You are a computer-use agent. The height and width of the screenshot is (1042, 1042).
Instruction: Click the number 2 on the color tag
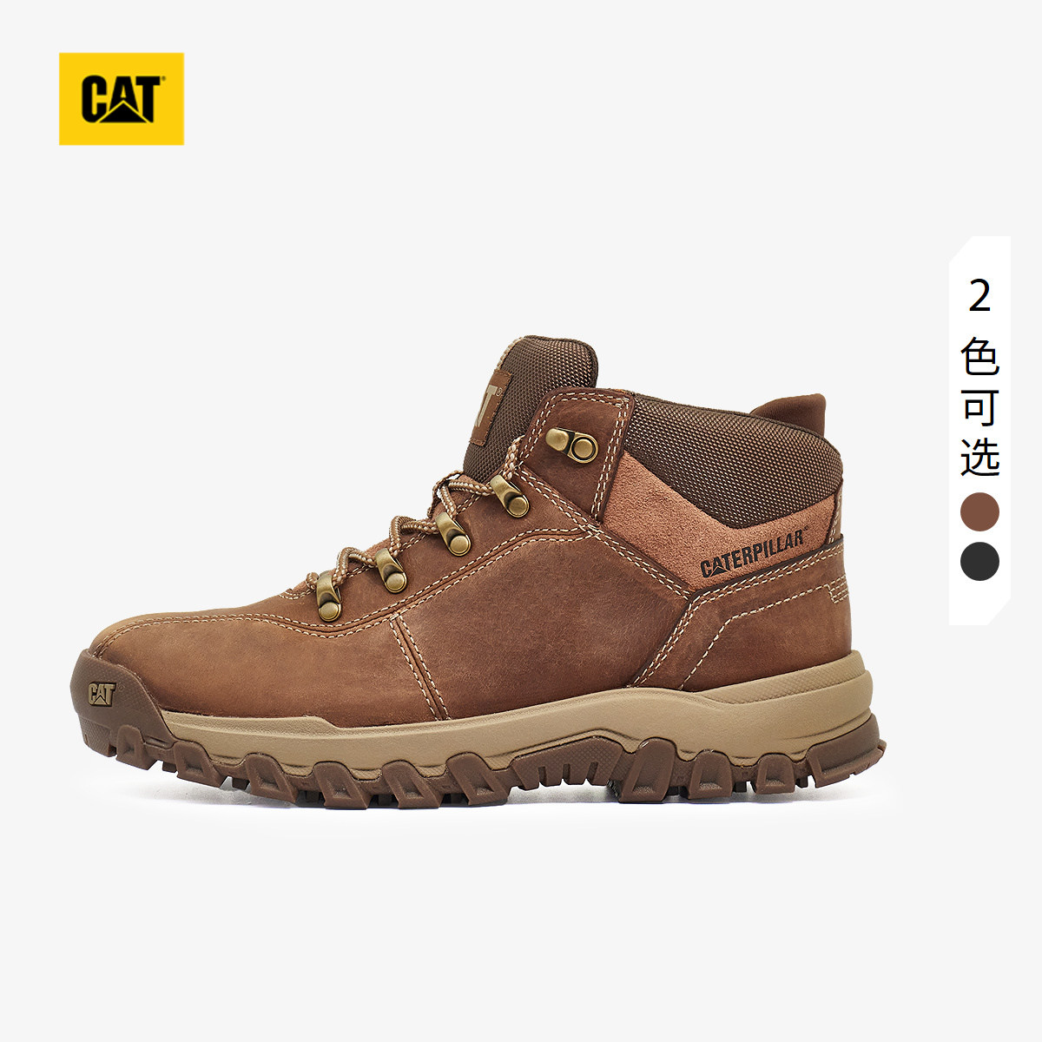[x=979, y=297]
